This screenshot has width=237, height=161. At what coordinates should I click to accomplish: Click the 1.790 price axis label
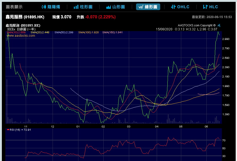point(226,96)
